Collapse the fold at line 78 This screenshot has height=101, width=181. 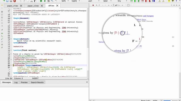(11, 54)
